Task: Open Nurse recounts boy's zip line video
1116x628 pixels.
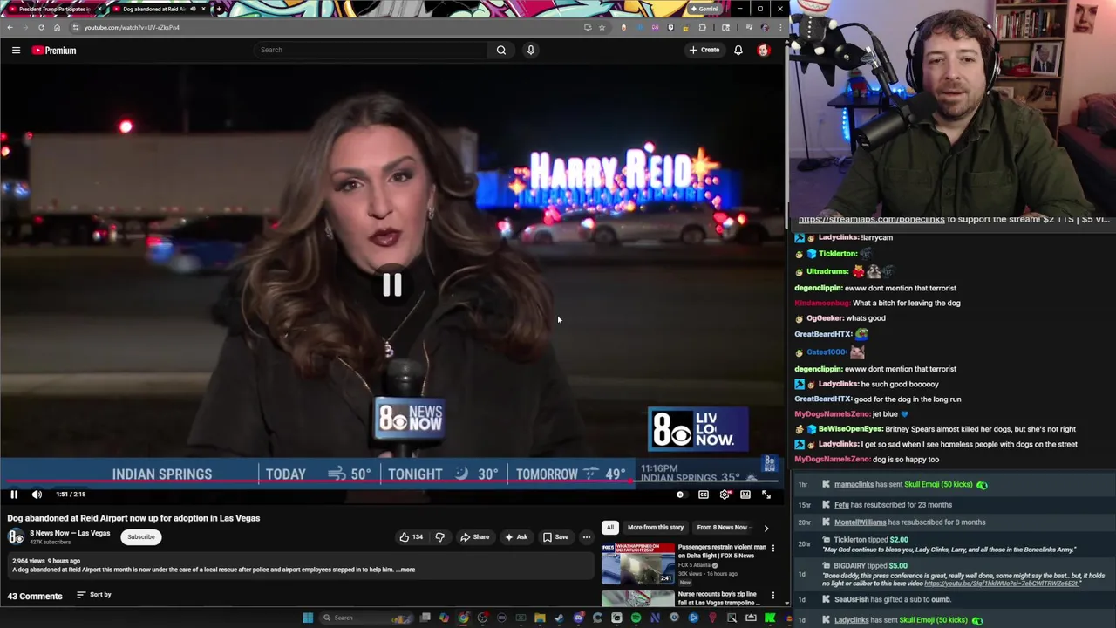Action: coord(717,598)
